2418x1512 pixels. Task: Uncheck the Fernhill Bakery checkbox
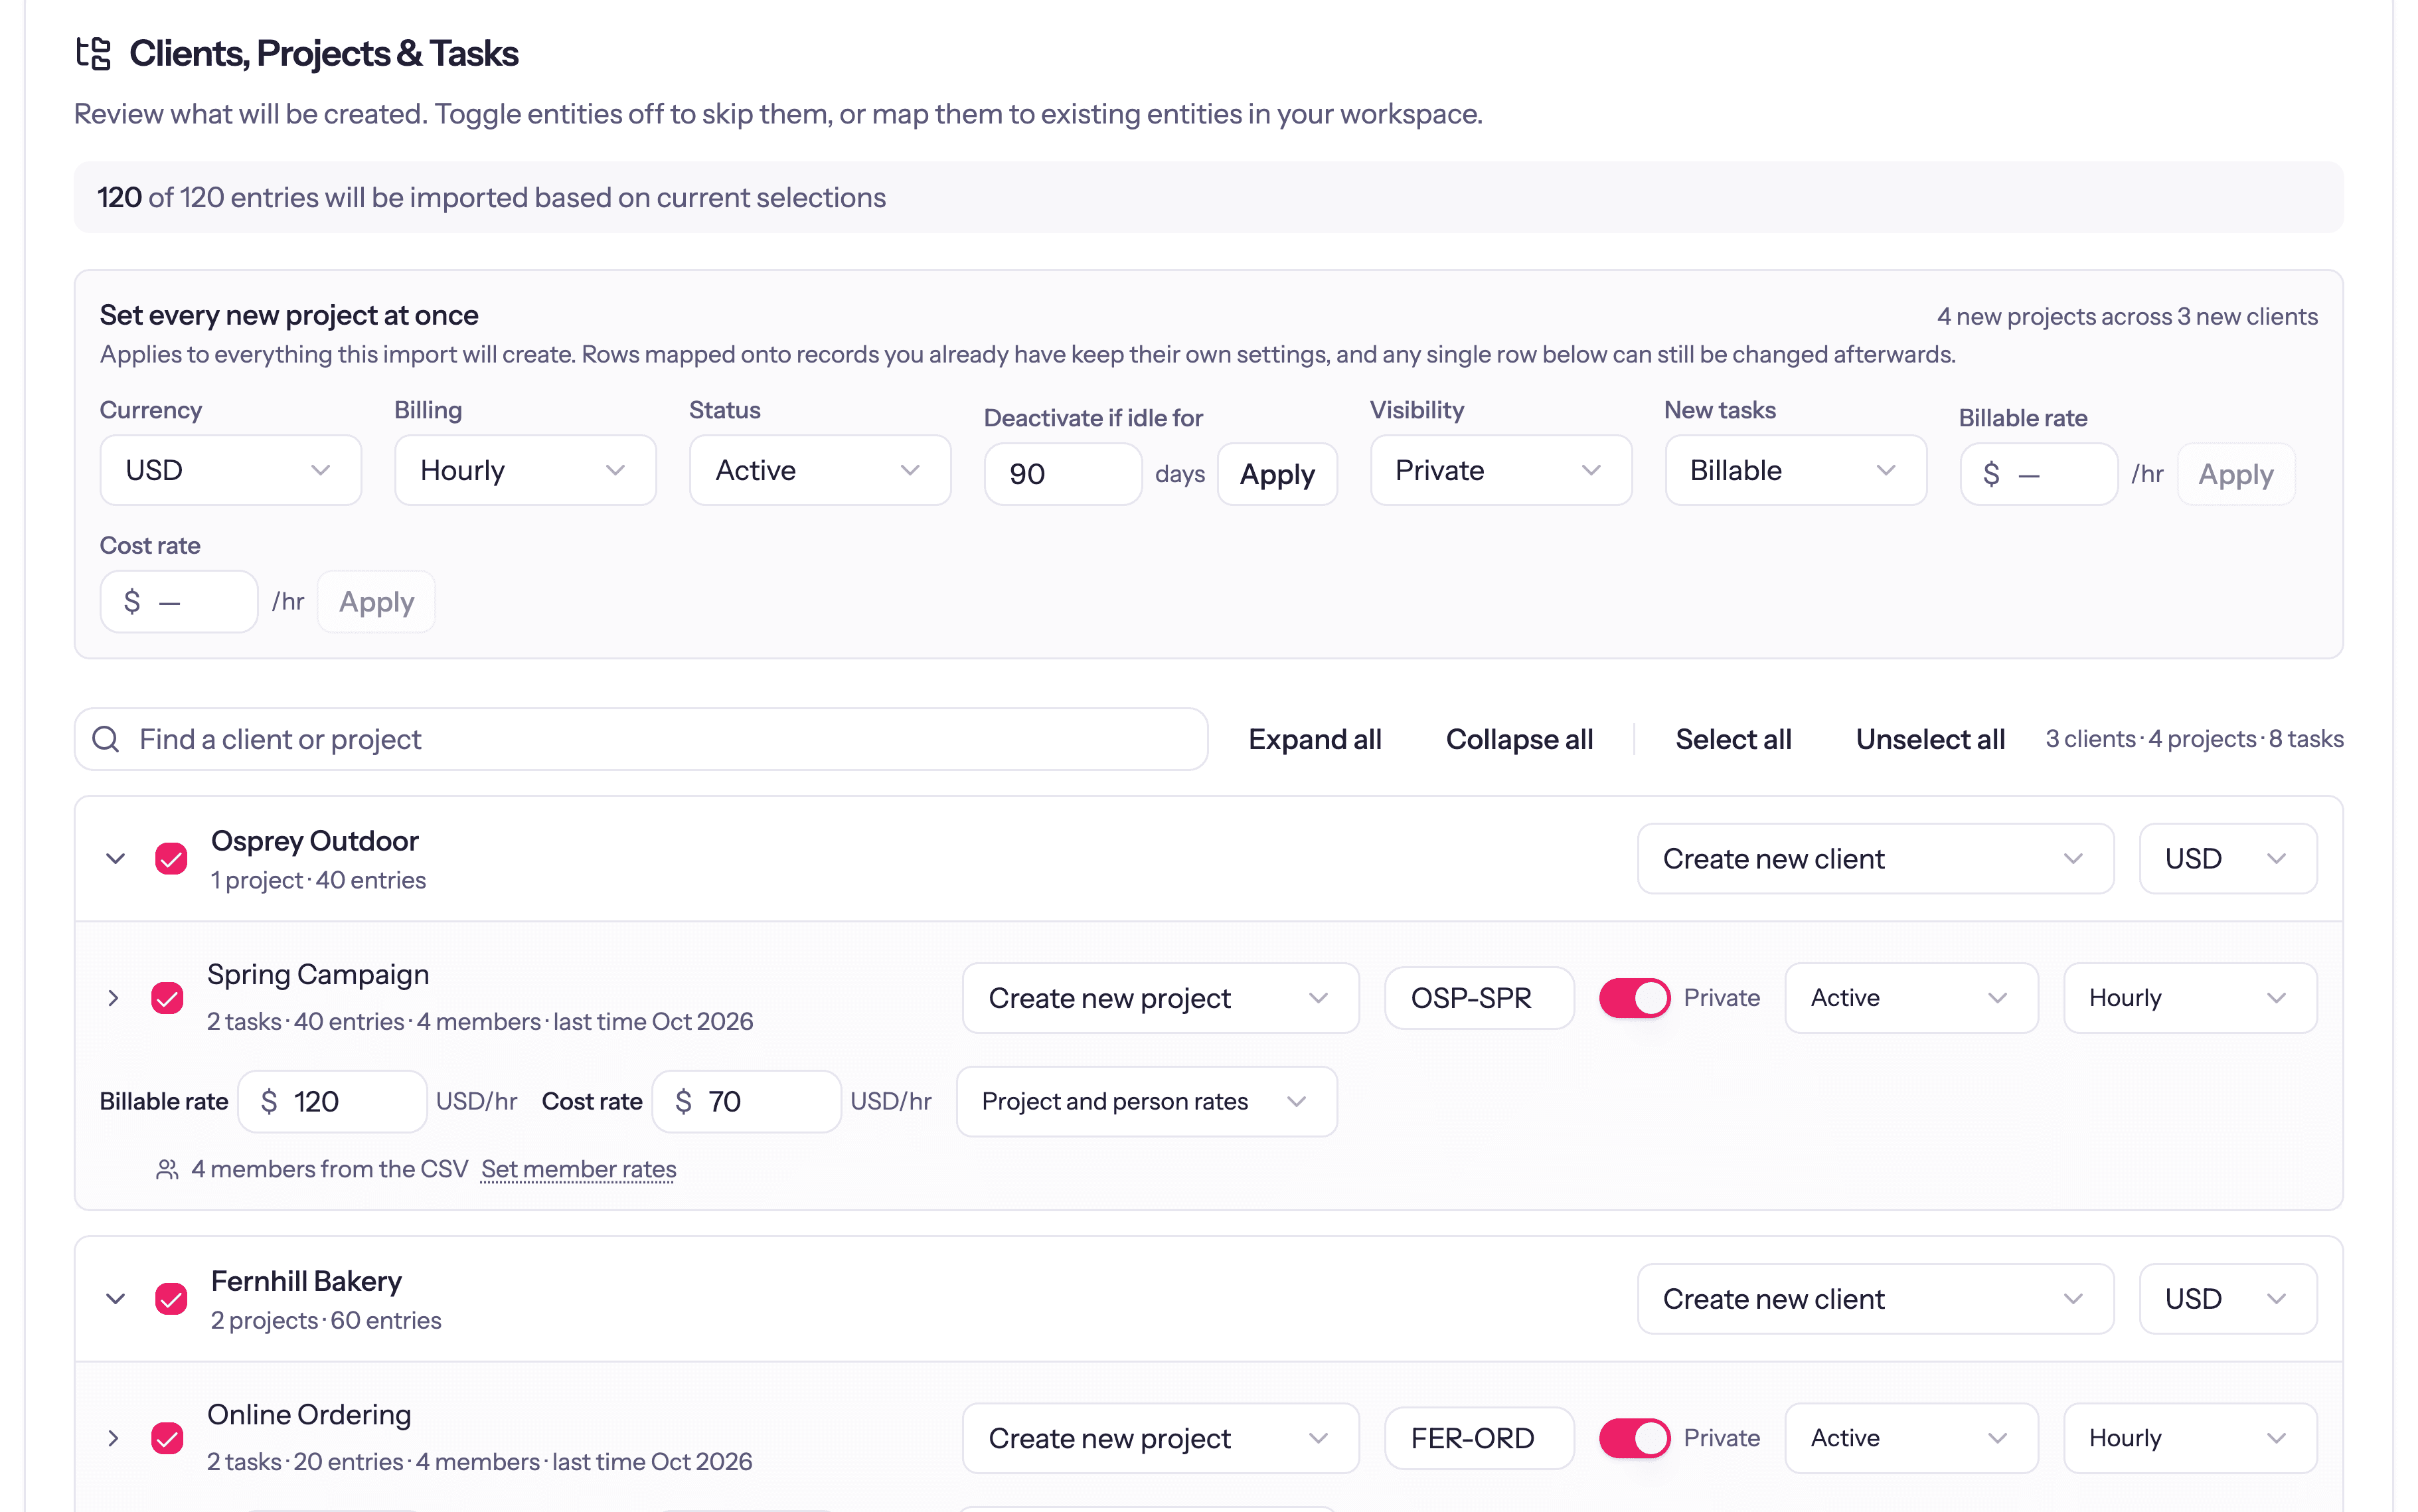click(x=171, y=1298)
